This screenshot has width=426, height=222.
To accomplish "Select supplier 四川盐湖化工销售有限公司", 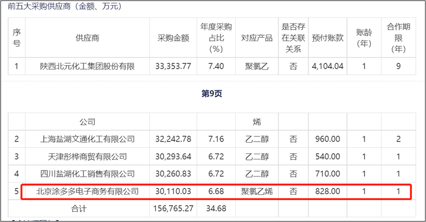I will pyautogui.click(x=87, y=174).
